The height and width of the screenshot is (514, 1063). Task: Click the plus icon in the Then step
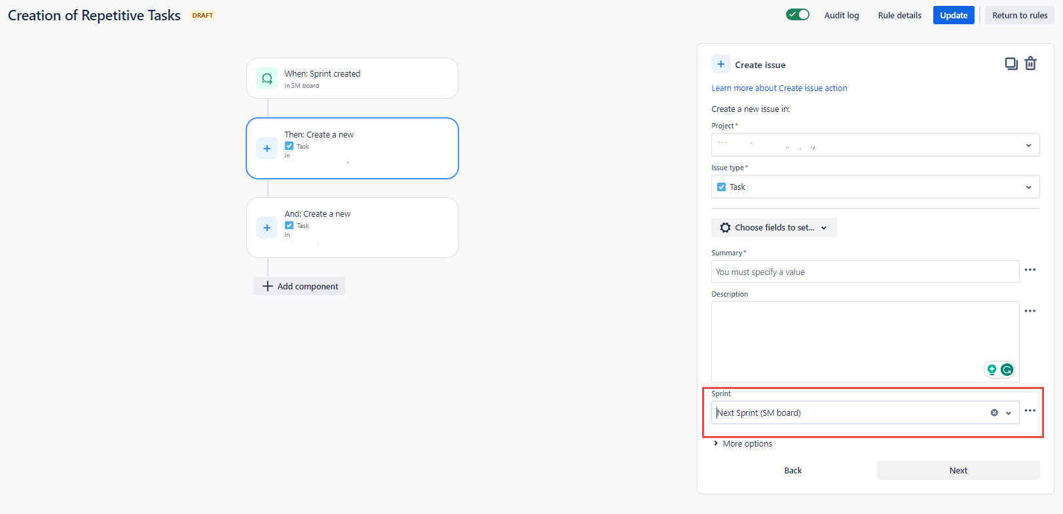267,149
